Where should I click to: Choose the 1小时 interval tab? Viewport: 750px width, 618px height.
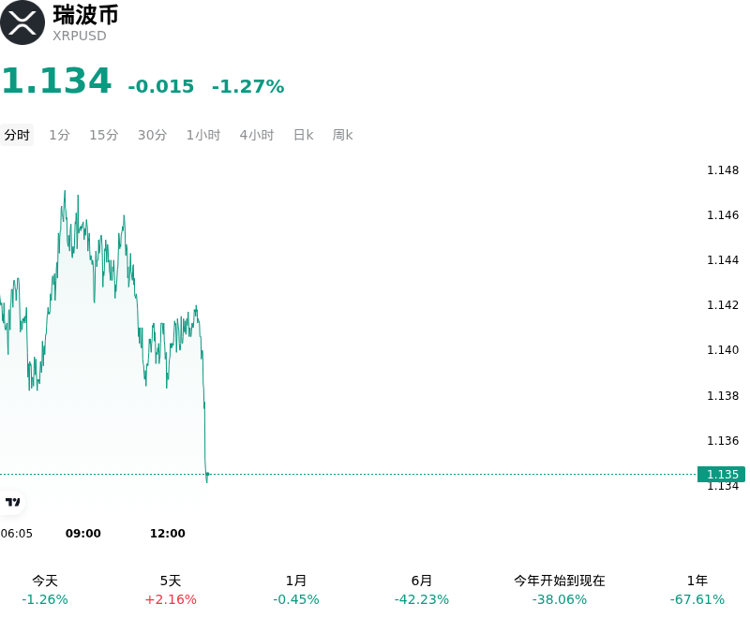(203, 135)
